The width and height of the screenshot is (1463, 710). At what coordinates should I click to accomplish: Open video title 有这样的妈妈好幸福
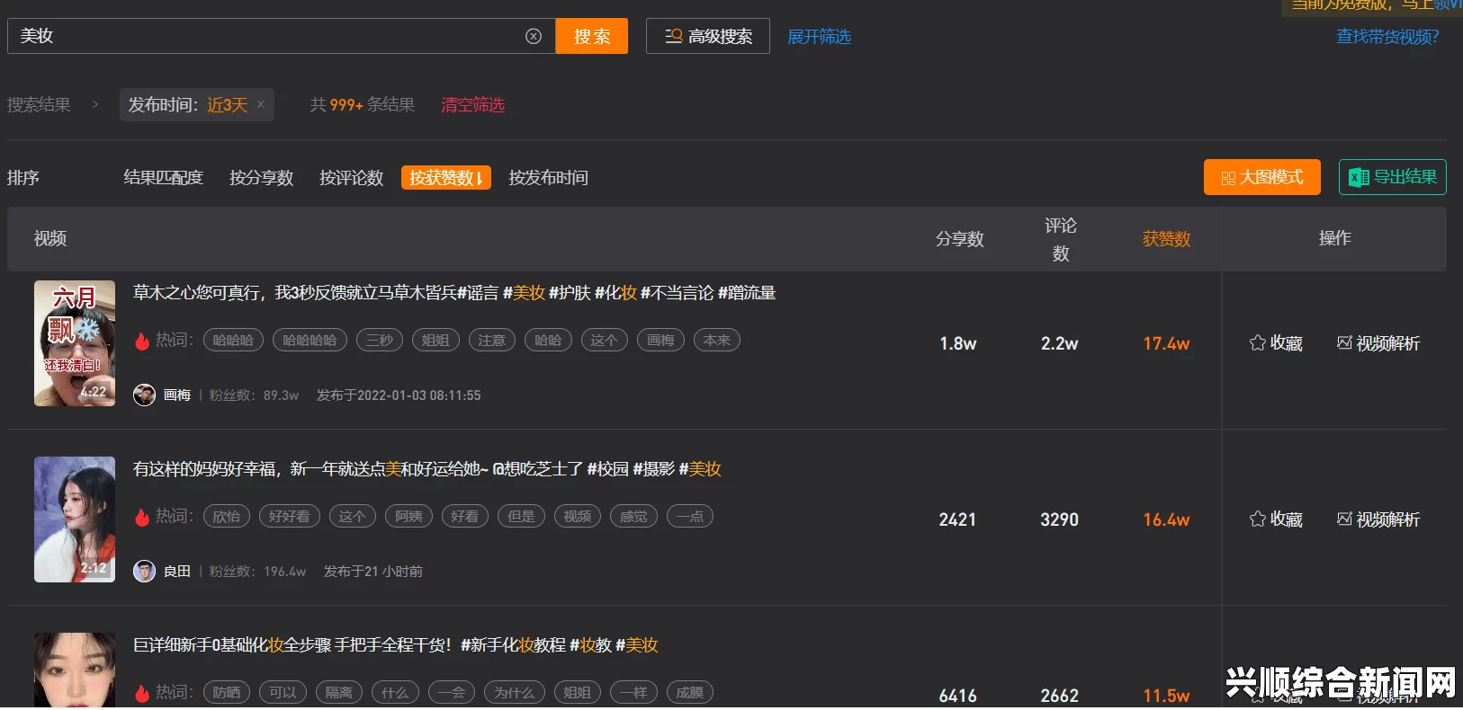pyautogui.click(x=427, y=469)
